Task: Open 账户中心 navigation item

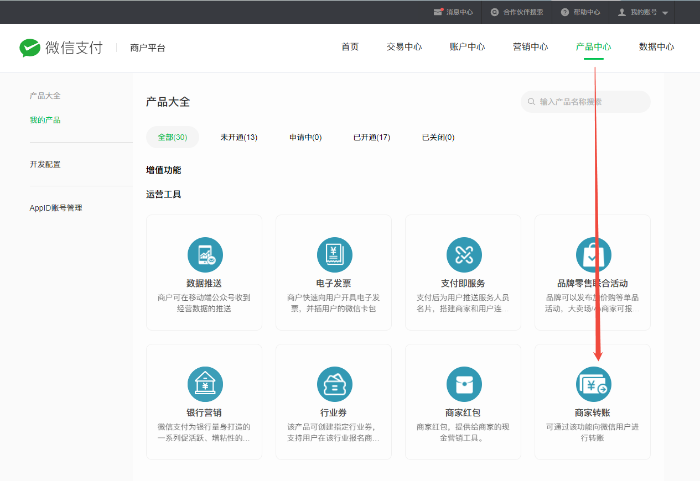Action: click(468, 47)
